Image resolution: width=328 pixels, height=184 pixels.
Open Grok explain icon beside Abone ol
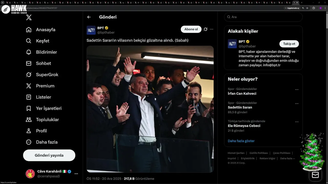click(206, 29)
